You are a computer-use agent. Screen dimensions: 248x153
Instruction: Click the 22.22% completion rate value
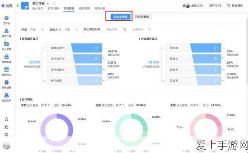35,62
